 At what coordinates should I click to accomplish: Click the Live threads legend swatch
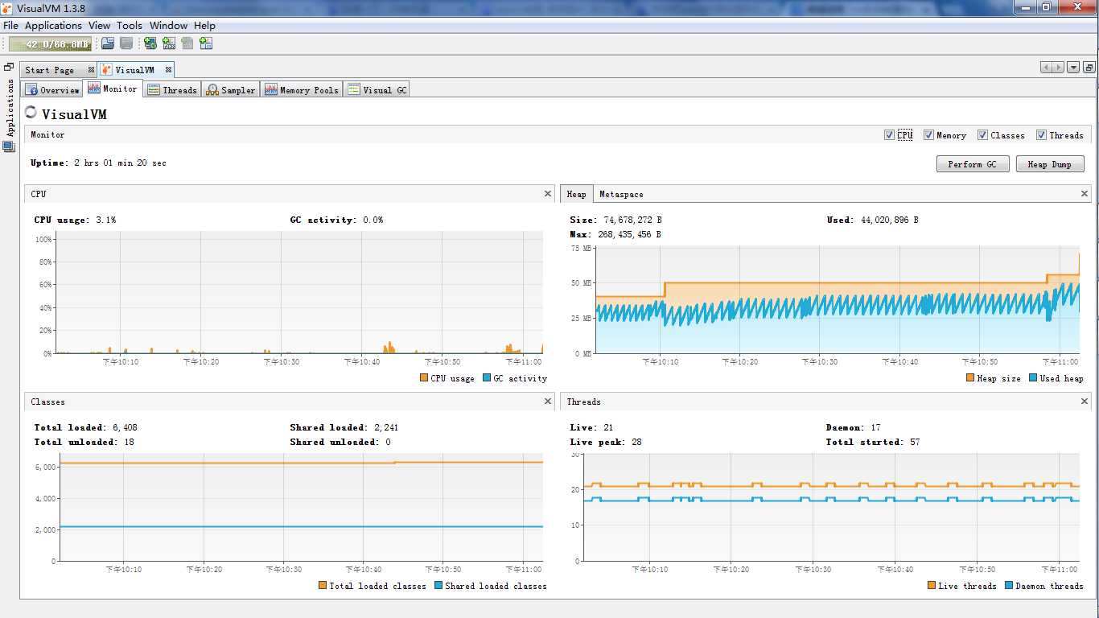(932, 586)
